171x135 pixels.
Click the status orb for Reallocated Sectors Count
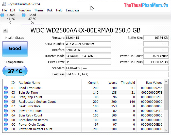pyautogui.click(x=6, y=102)
